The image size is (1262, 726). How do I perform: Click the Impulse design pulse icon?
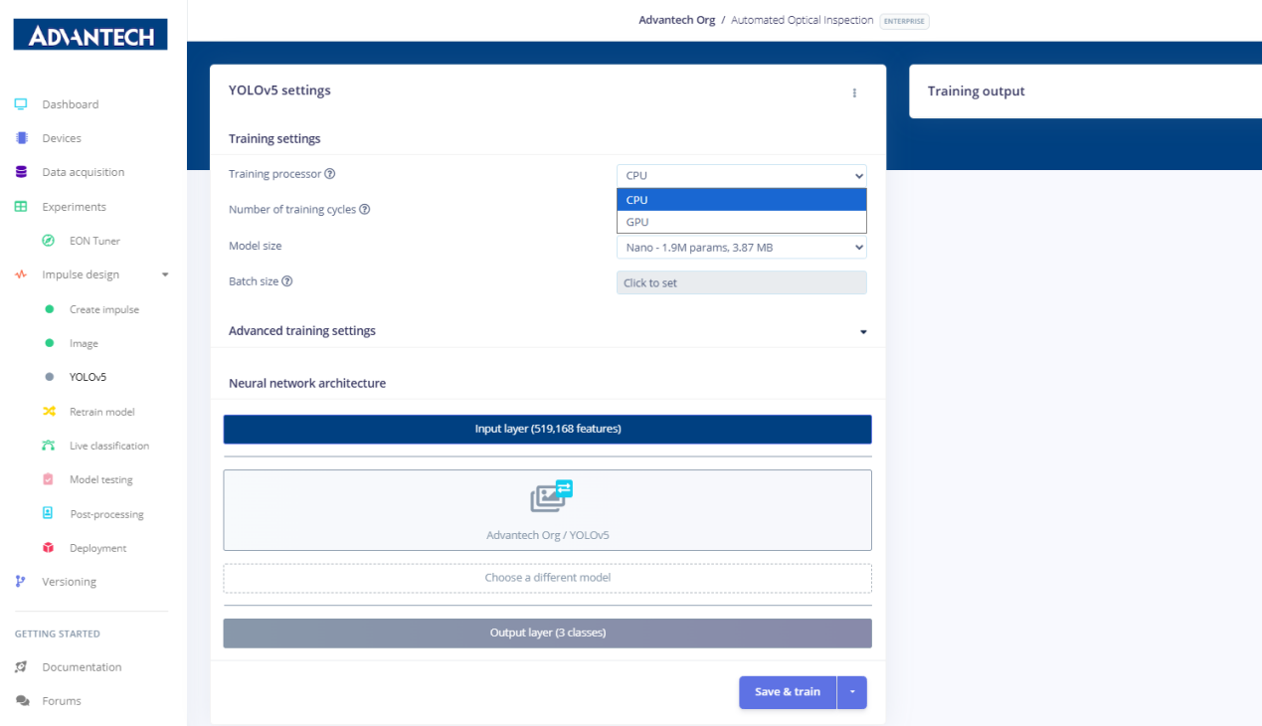coord(21,274)
